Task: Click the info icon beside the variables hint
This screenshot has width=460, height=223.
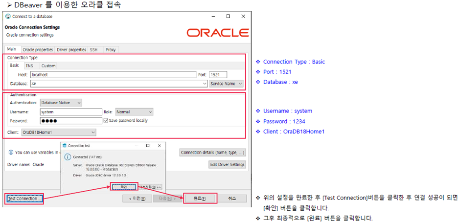Action: tap(11, 152)
